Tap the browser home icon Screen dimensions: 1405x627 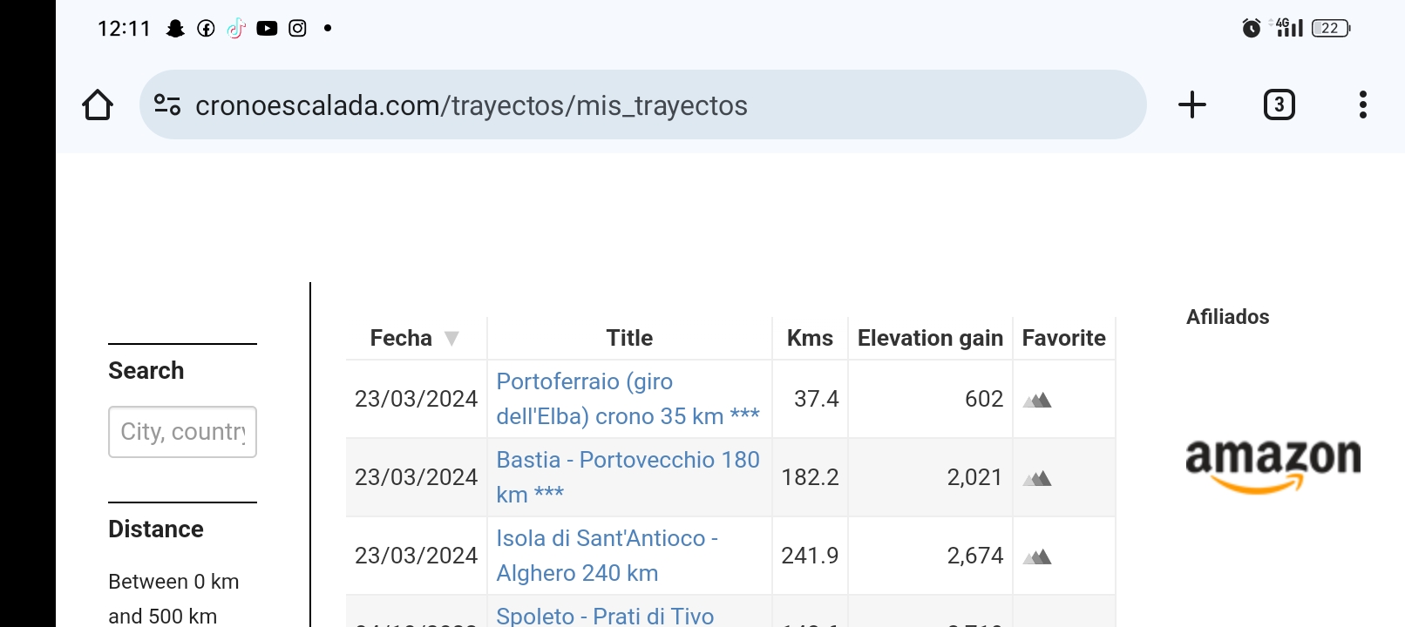[98, 105]
